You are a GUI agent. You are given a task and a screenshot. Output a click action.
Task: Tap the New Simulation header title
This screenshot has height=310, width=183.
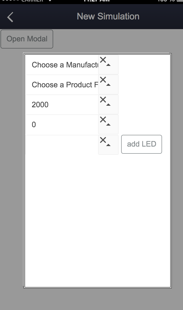[x=108, y=16]
